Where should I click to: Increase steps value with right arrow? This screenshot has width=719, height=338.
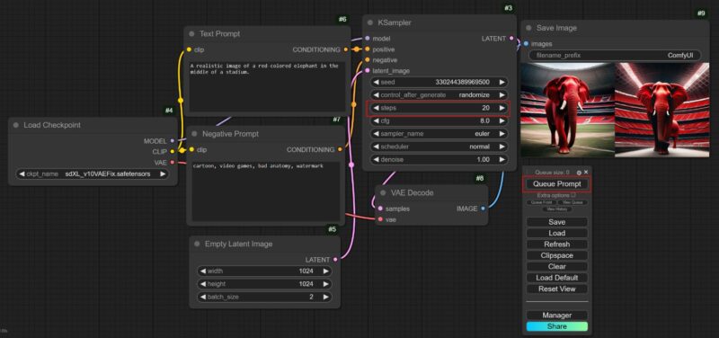pyautogui.click(x=502, y=108)
